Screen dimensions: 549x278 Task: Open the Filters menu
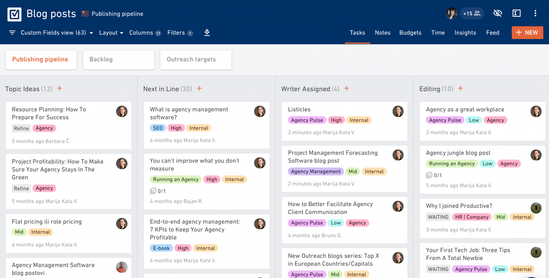click(x=180, y=33)
